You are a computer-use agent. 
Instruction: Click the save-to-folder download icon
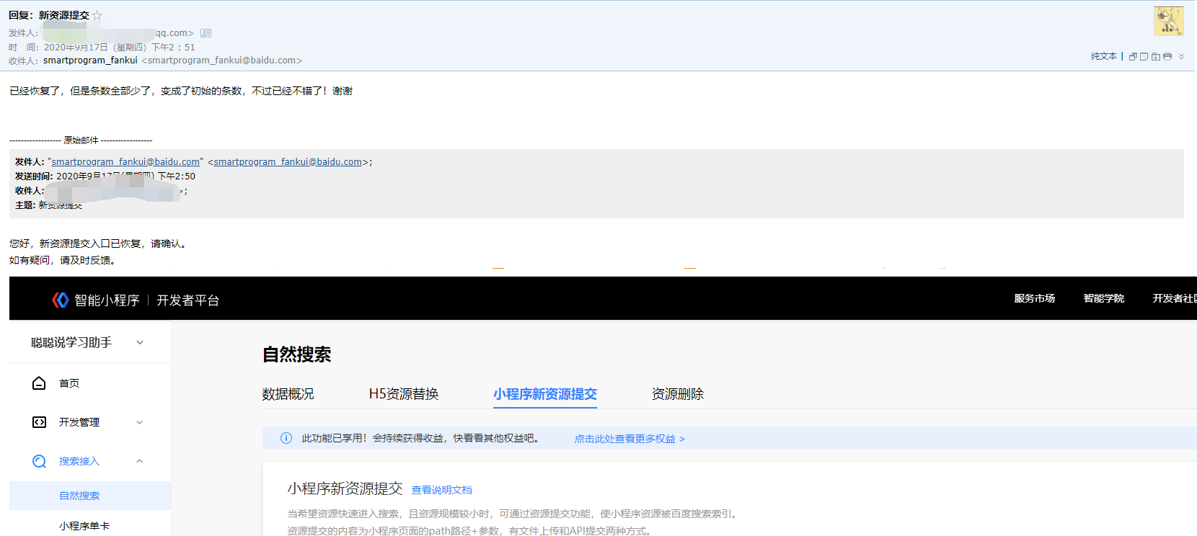click(1156, 56)
